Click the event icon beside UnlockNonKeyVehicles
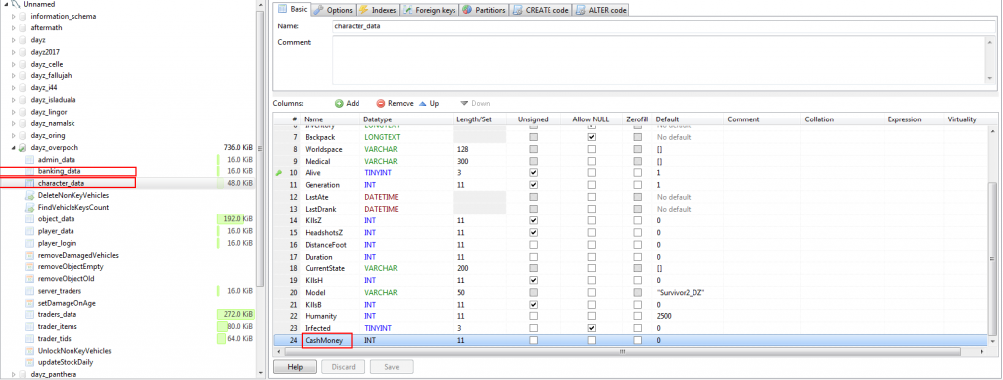This screenshot has height=380, width=1003. pos(29,351)
